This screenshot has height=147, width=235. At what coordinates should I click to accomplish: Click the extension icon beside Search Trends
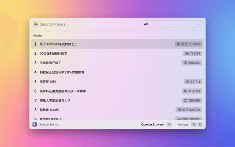point(35,125)
